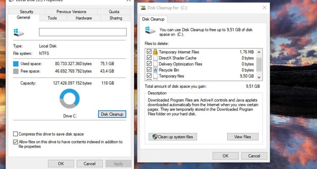Click the Disk Cleanup title bar icon
317x169 pixels.
click(x=143, y=8)
